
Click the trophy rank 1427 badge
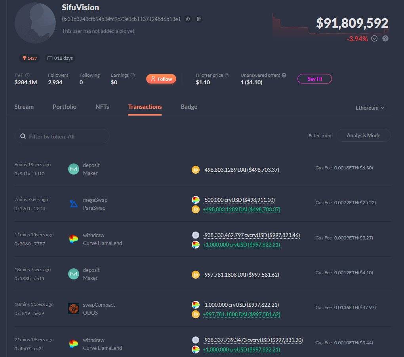(x=29, y=58)
